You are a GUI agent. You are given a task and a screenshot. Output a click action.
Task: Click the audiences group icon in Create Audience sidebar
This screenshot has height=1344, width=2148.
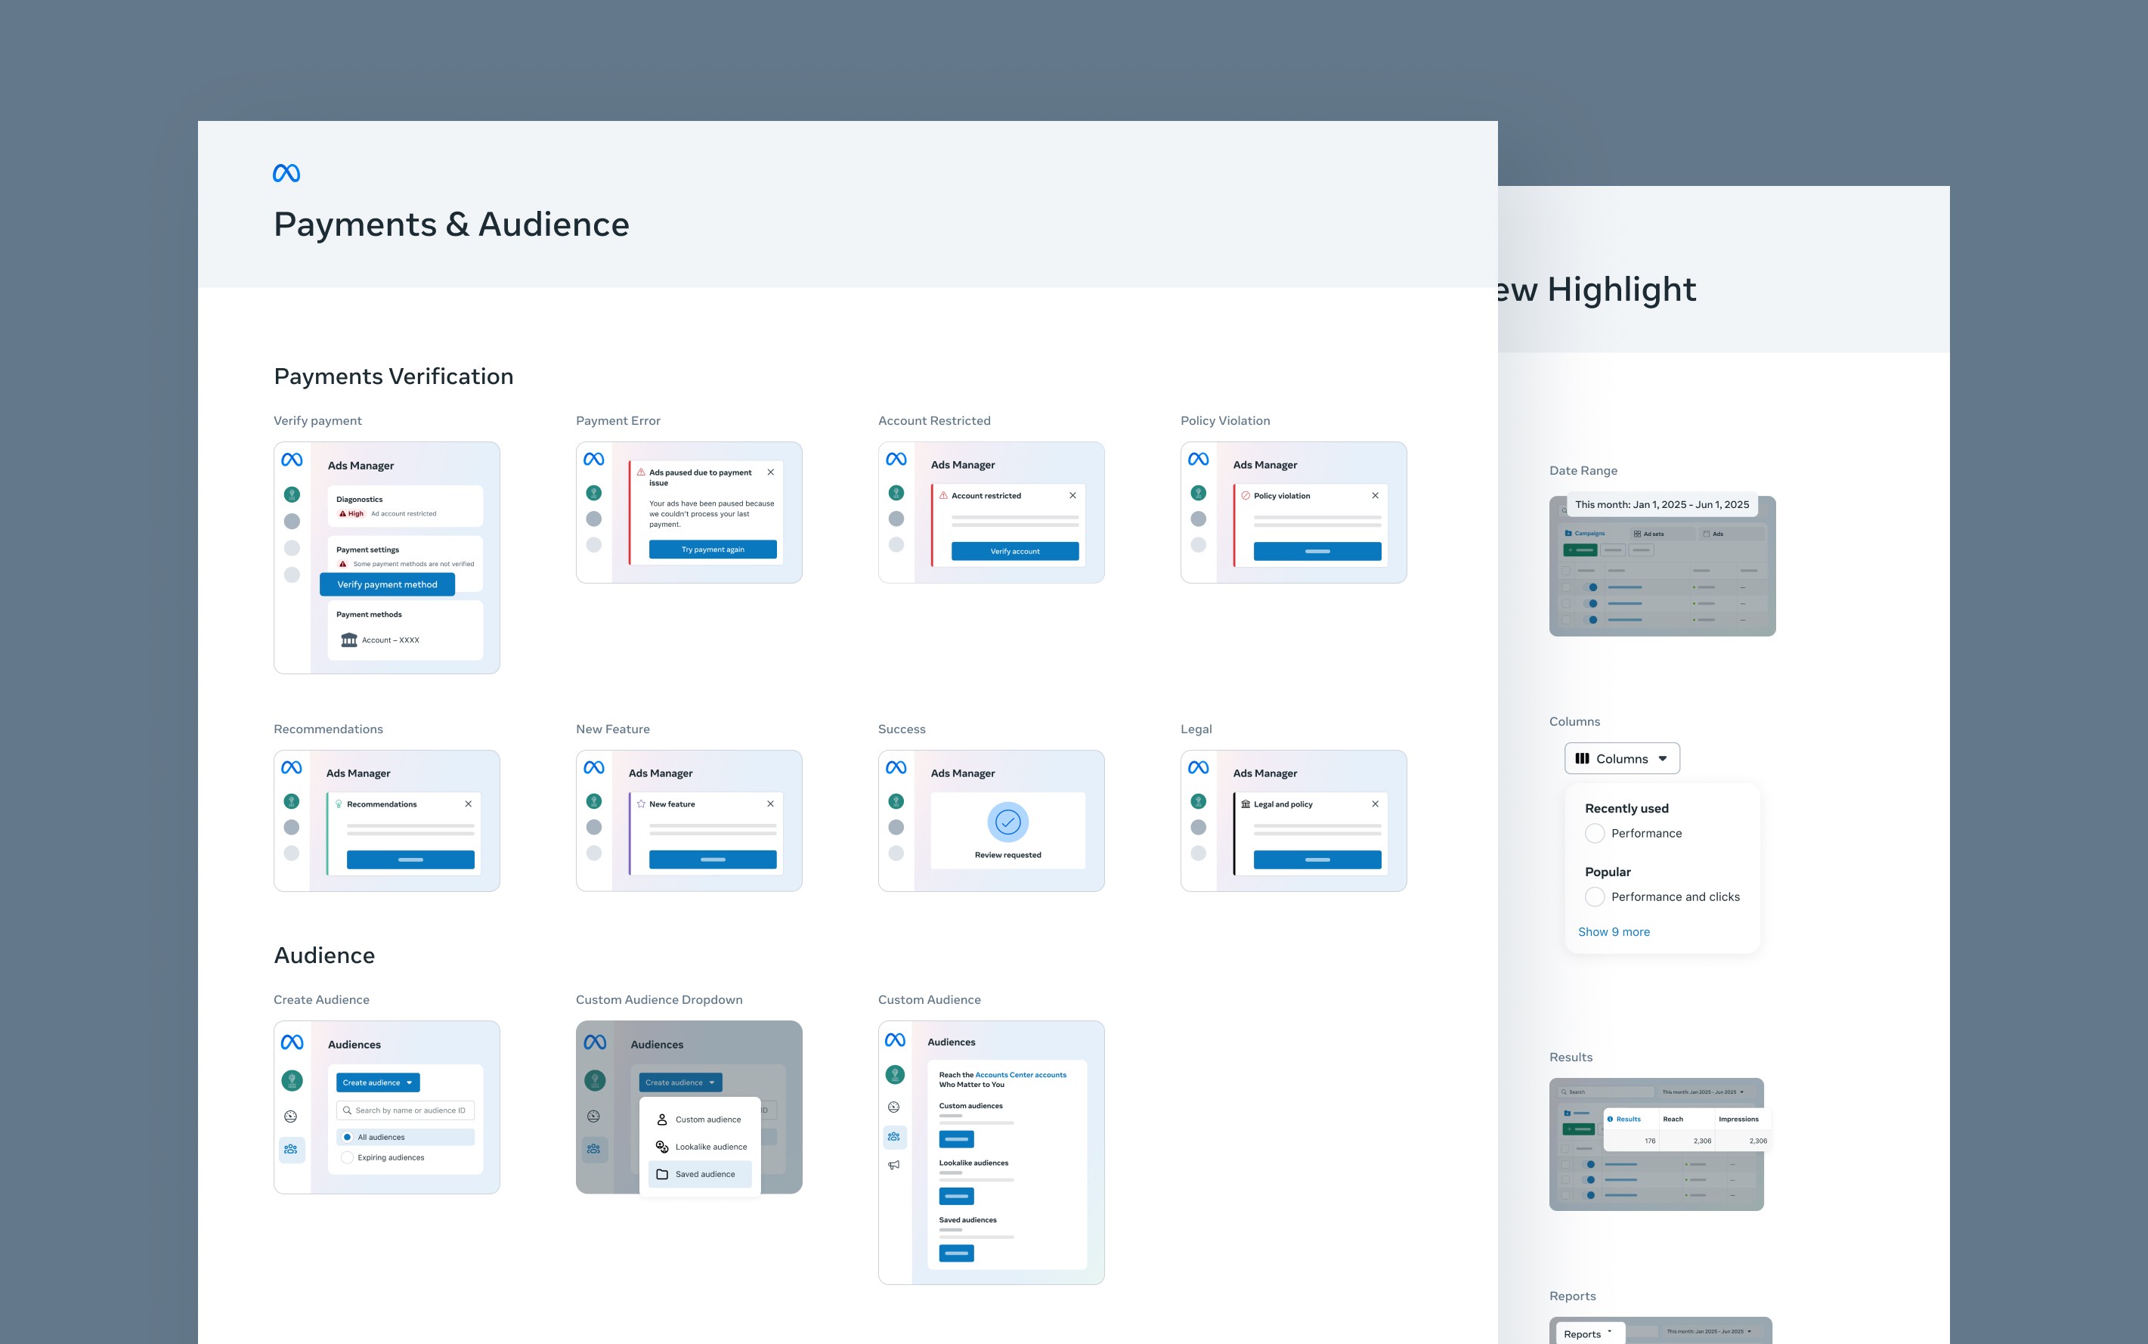290,1149
